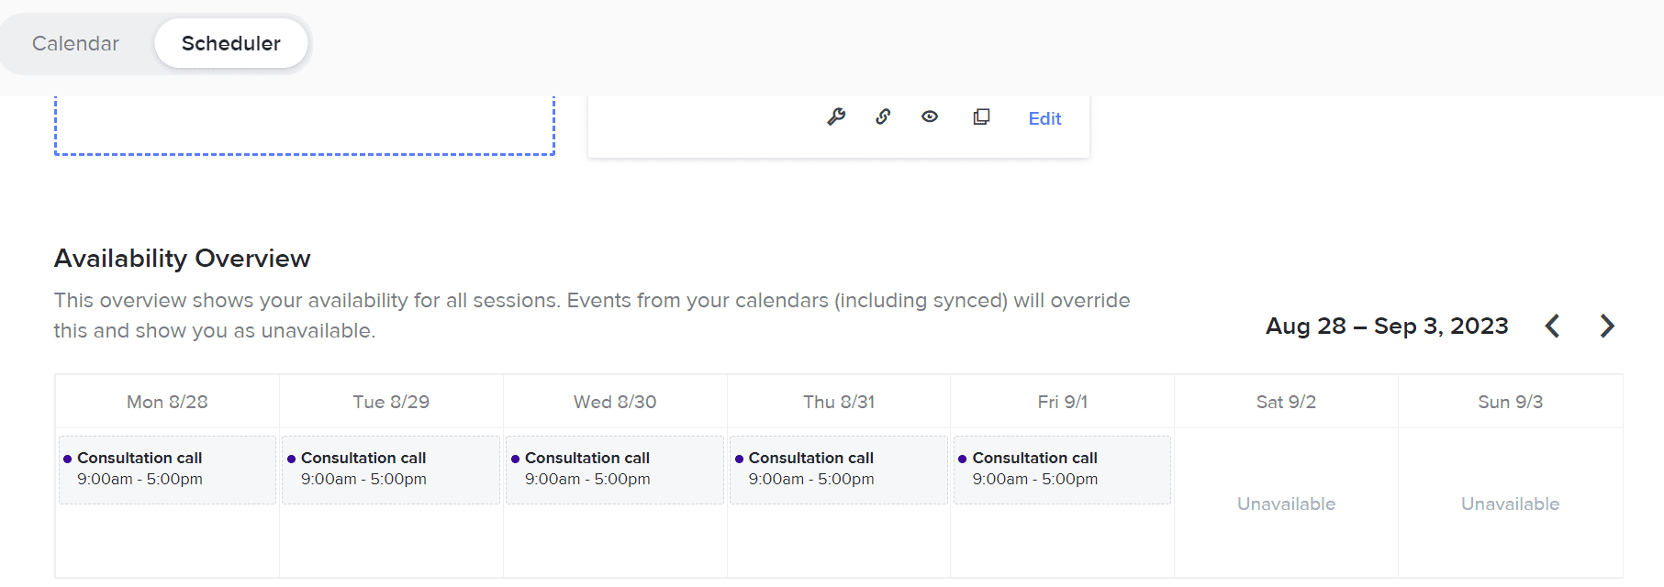
Task: Advance to next week arrow
Action: tap(1606, 326)
